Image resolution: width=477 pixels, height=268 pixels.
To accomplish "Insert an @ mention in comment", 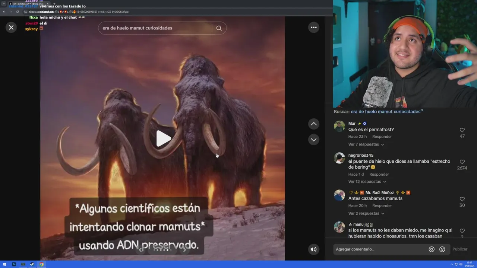I will 432,249.
